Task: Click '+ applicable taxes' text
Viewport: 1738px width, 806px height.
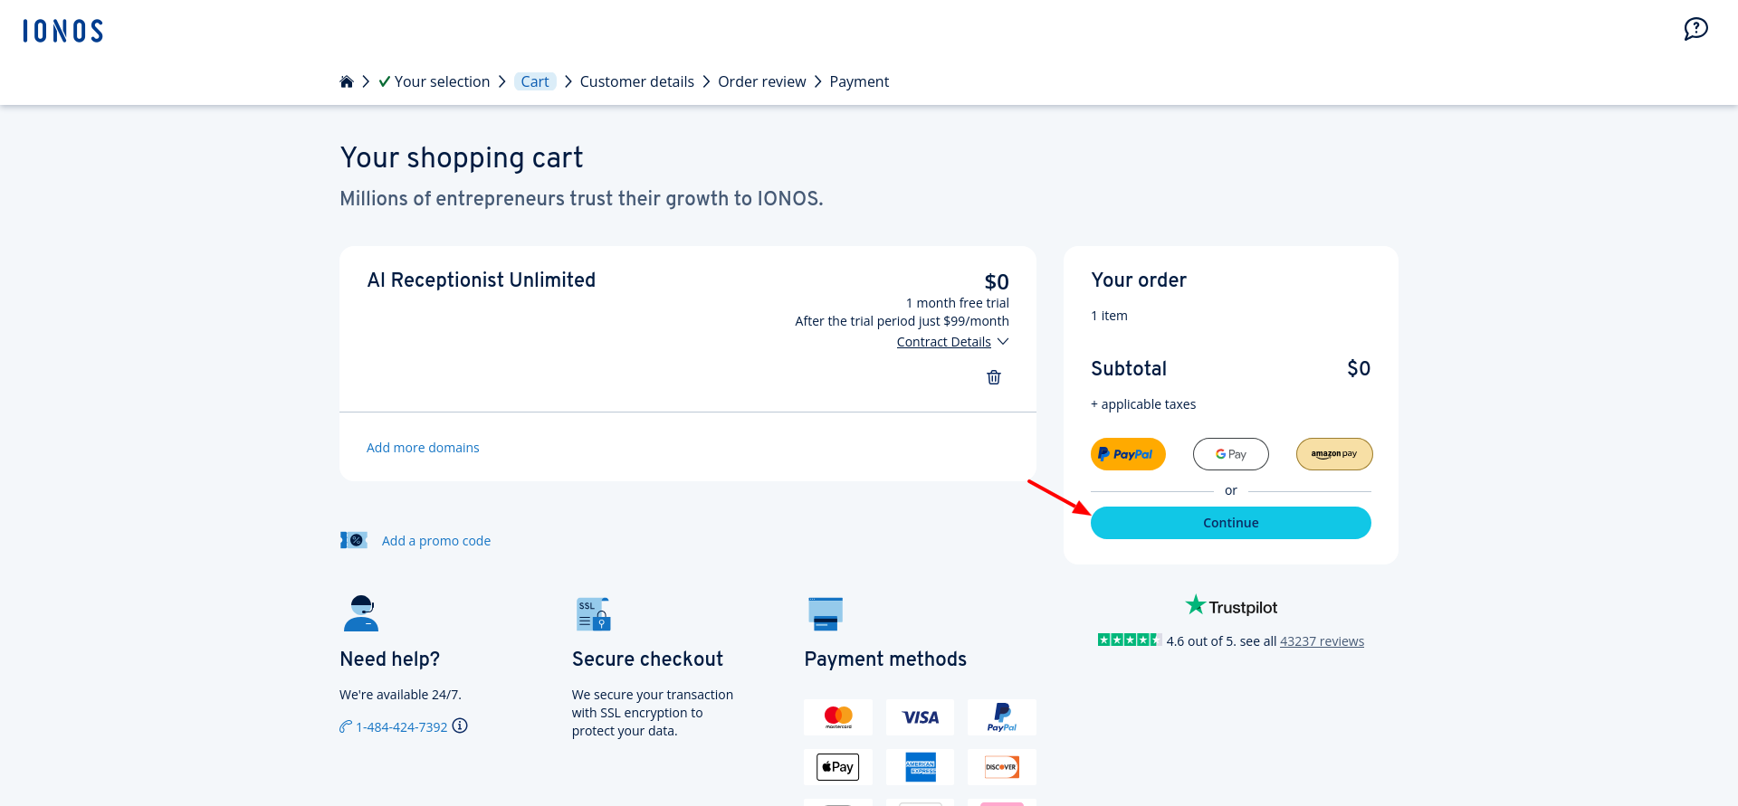Action: [1143, 404]
